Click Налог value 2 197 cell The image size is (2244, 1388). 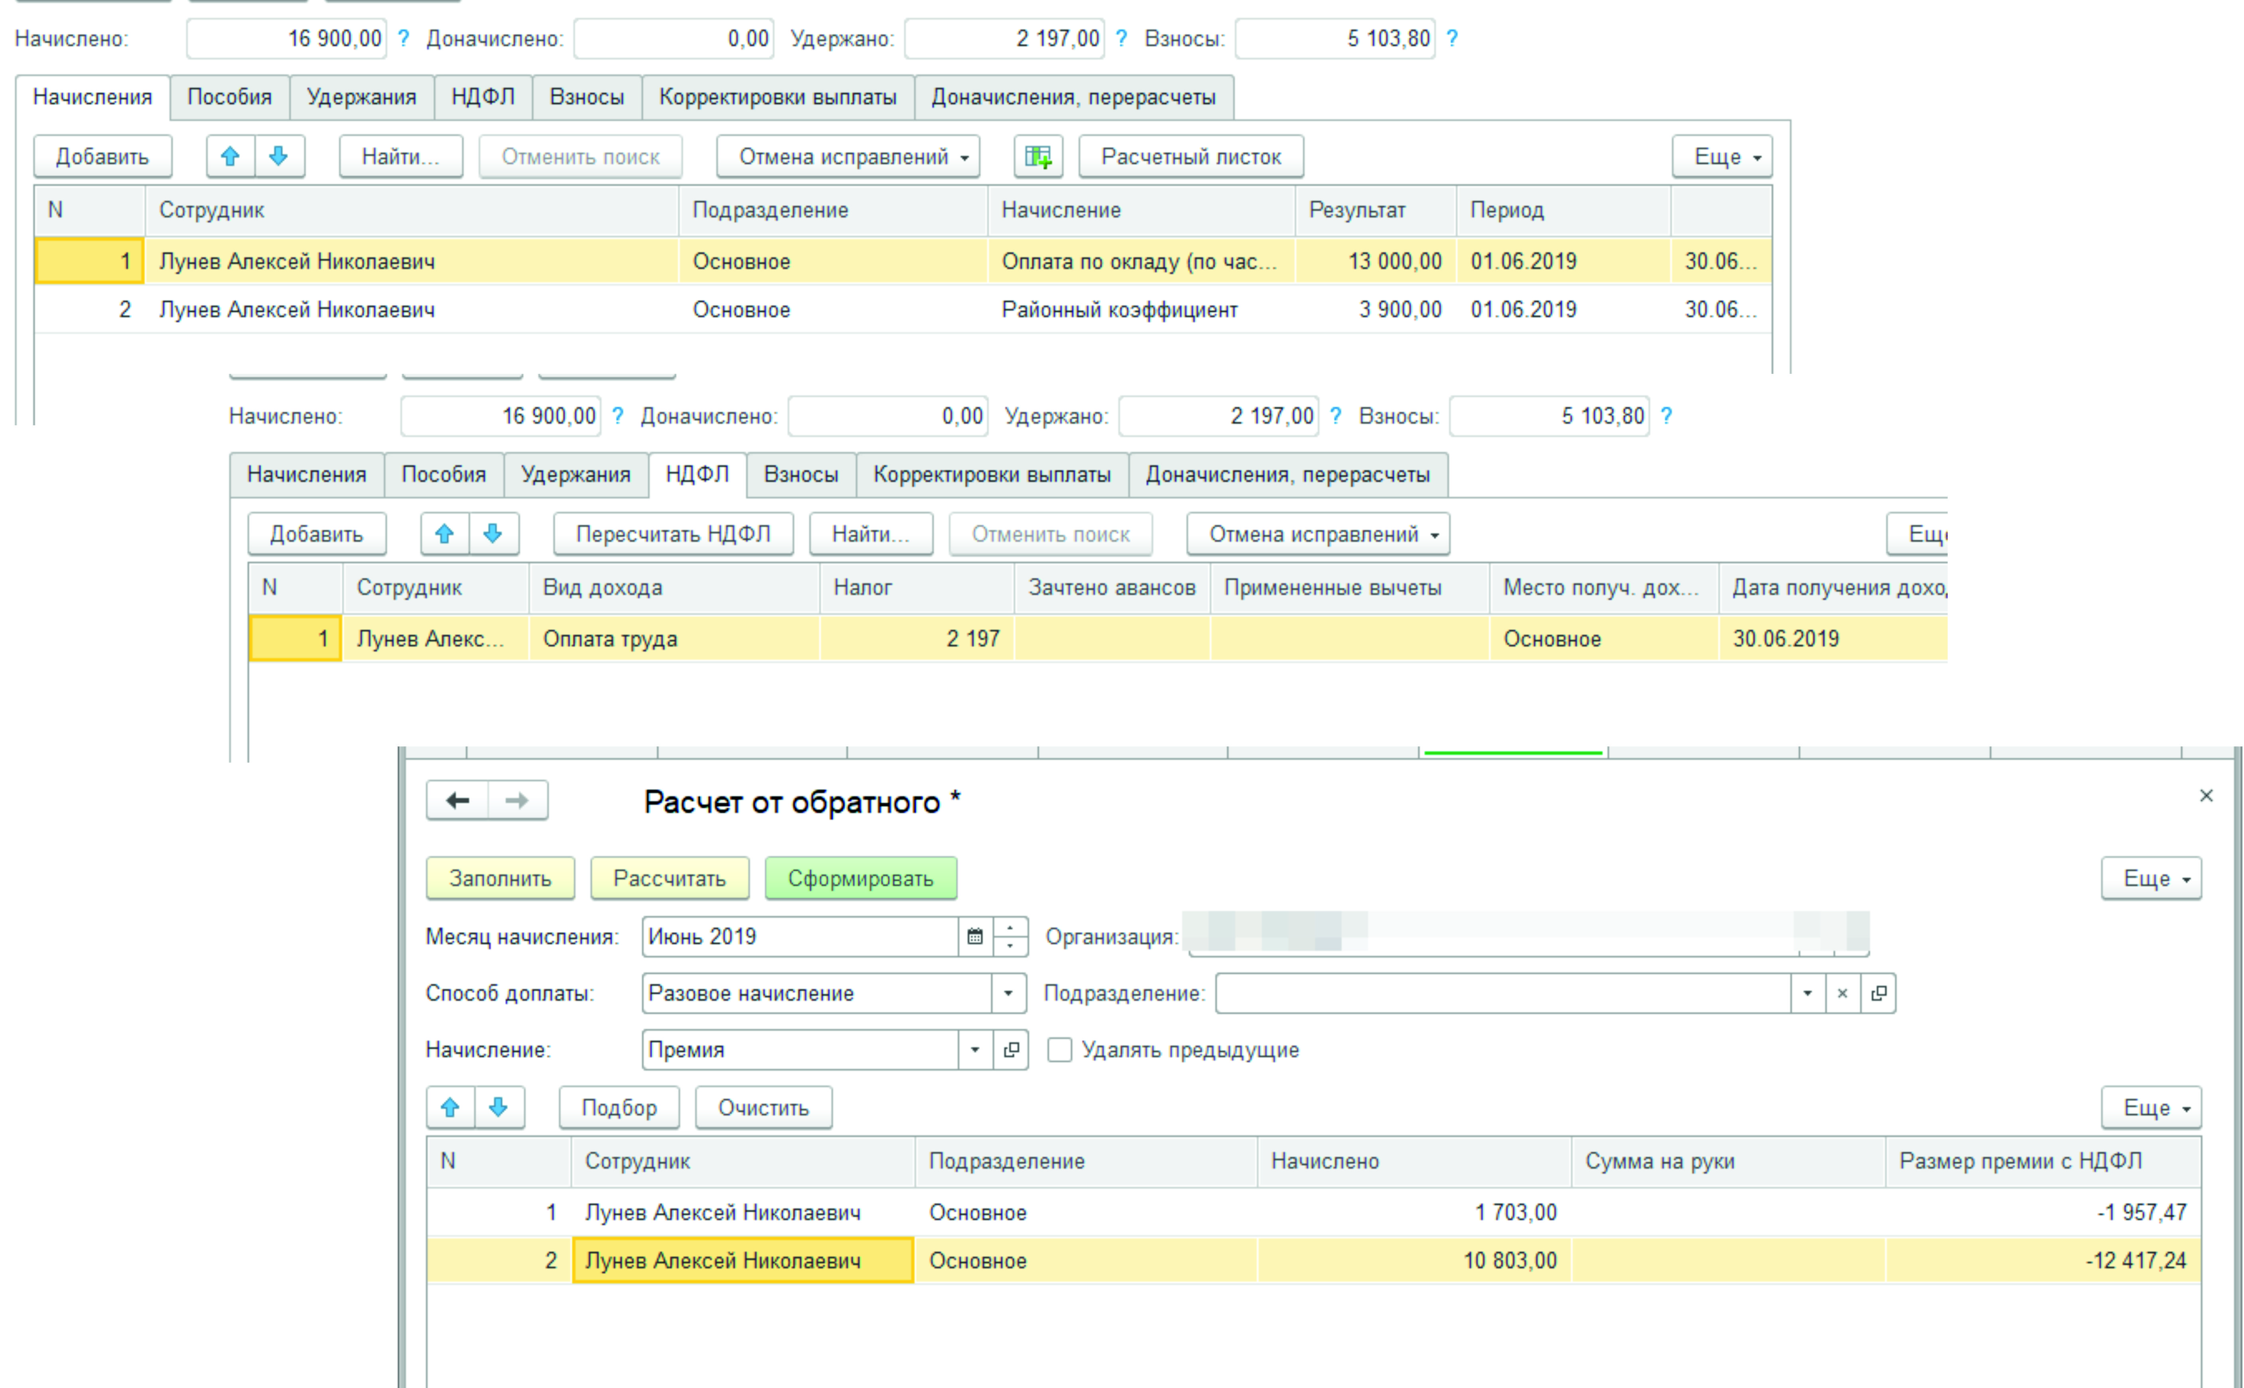[x=917, y=639]
